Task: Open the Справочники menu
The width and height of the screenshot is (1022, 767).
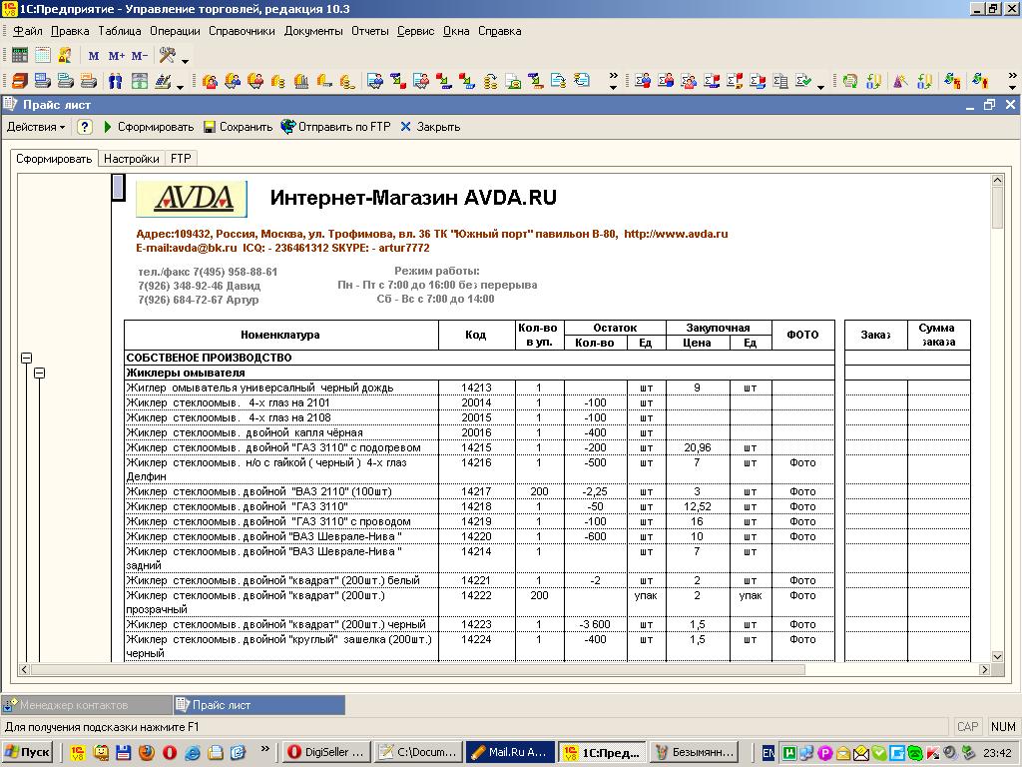Action: click(242, 31)
